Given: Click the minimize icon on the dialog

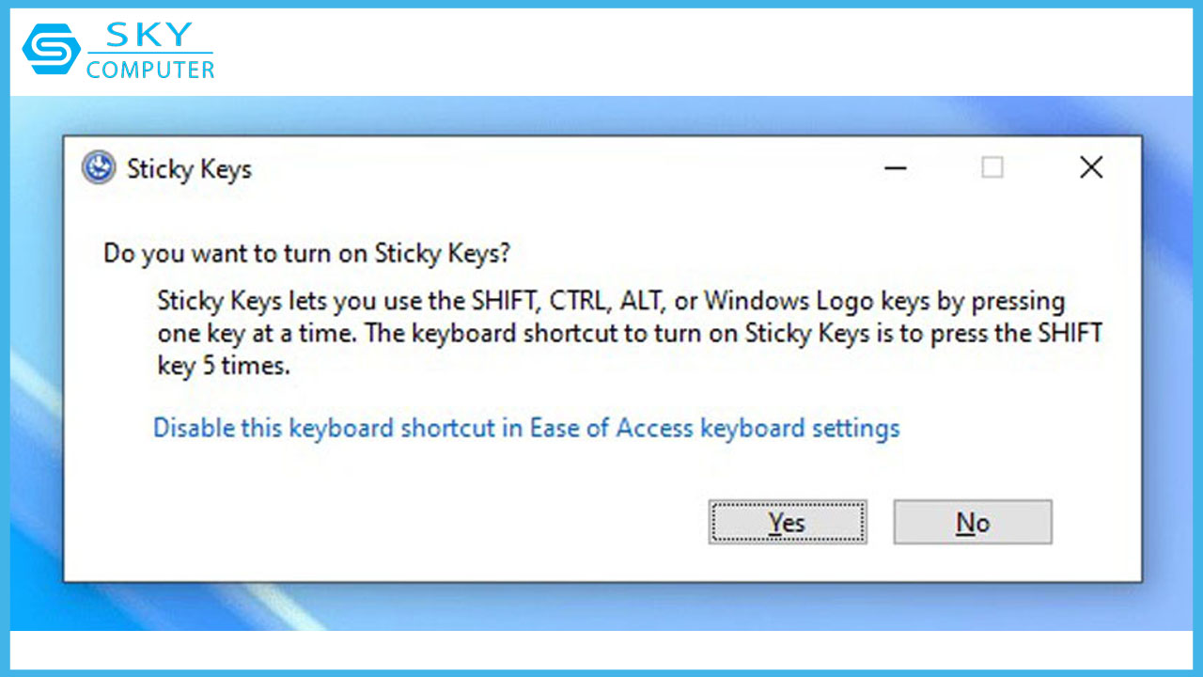Looking at the screenshot, I should click(x=896, y=167).
